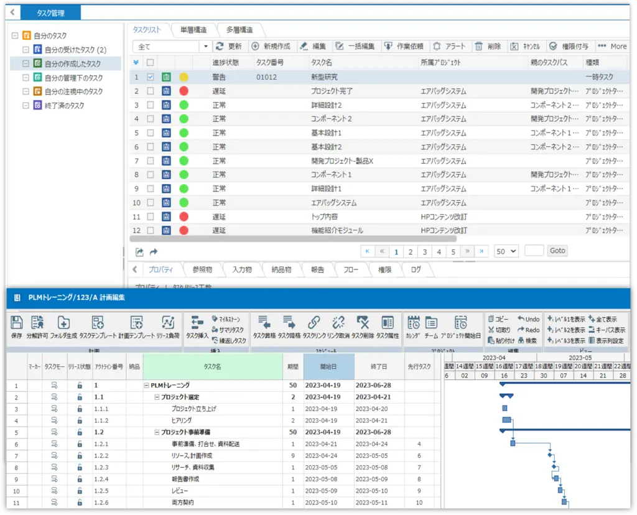This screenshot has width=637, height=515.
Task: Click the コピー item in edit group
Action: [x=498, y=319]
